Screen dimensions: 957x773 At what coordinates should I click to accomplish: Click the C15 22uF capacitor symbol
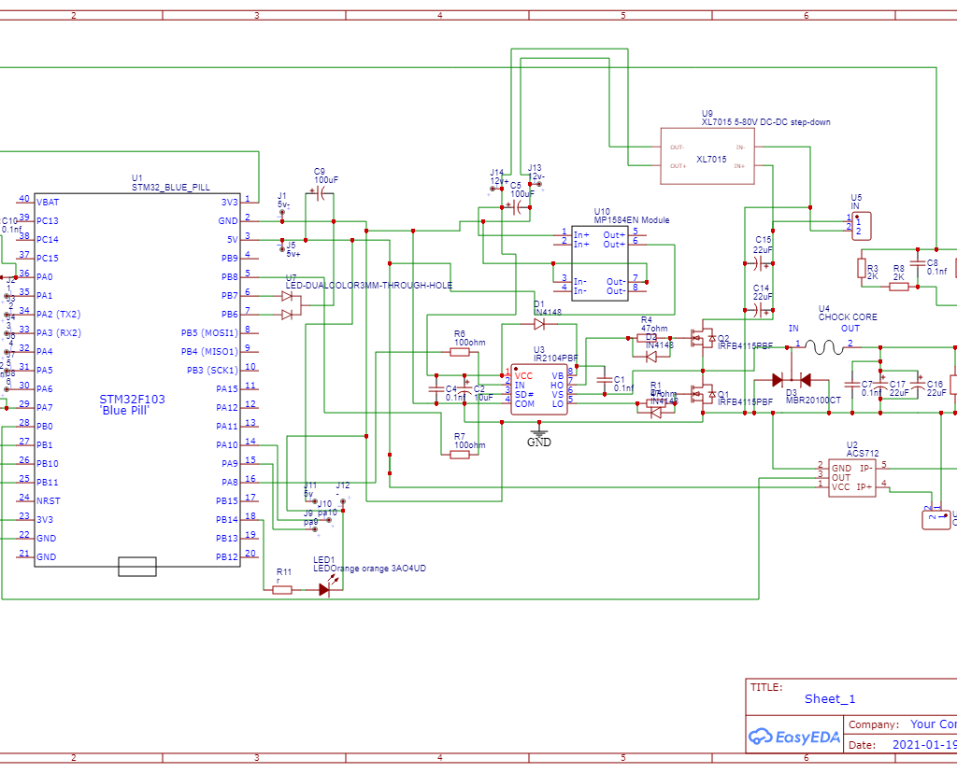click(759, 263)
